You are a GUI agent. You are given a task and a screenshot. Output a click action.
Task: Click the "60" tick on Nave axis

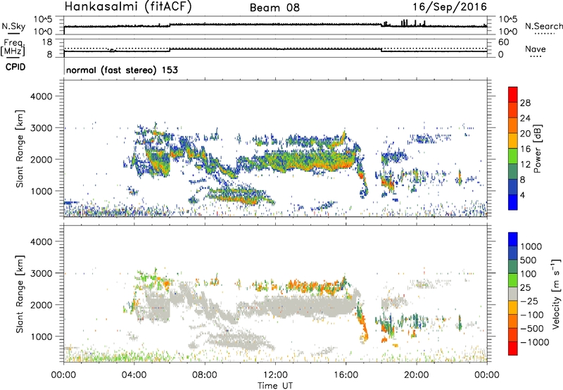coord(504,42)
